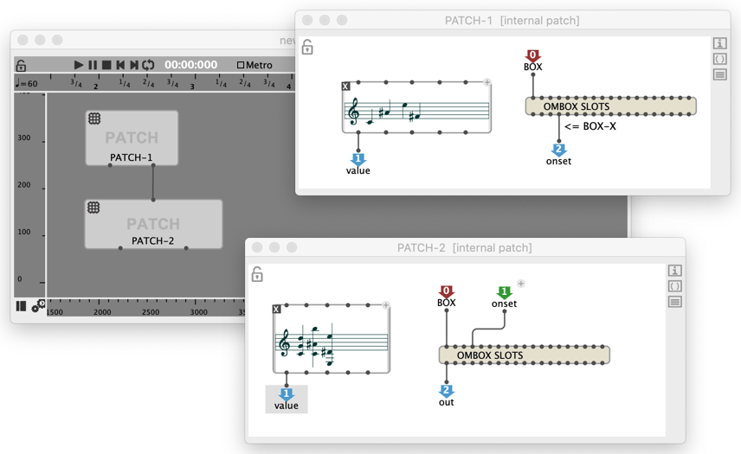This screenshot has width=741, height=454.
Task: Click the grid icon on the PATCH-2 box
Action: click(93, 208)
